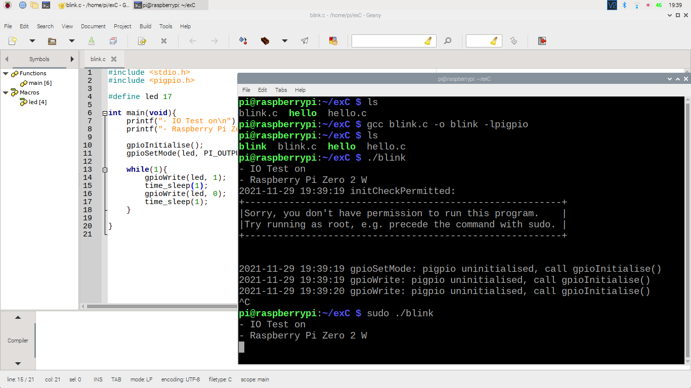Screen dimensions: 691x388
Task: Quit Geany using the exit toolbar icon
Action: click(x=542, y=41)
